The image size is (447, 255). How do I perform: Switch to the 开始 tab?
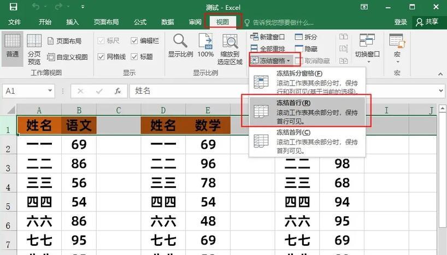coord(45,22)
